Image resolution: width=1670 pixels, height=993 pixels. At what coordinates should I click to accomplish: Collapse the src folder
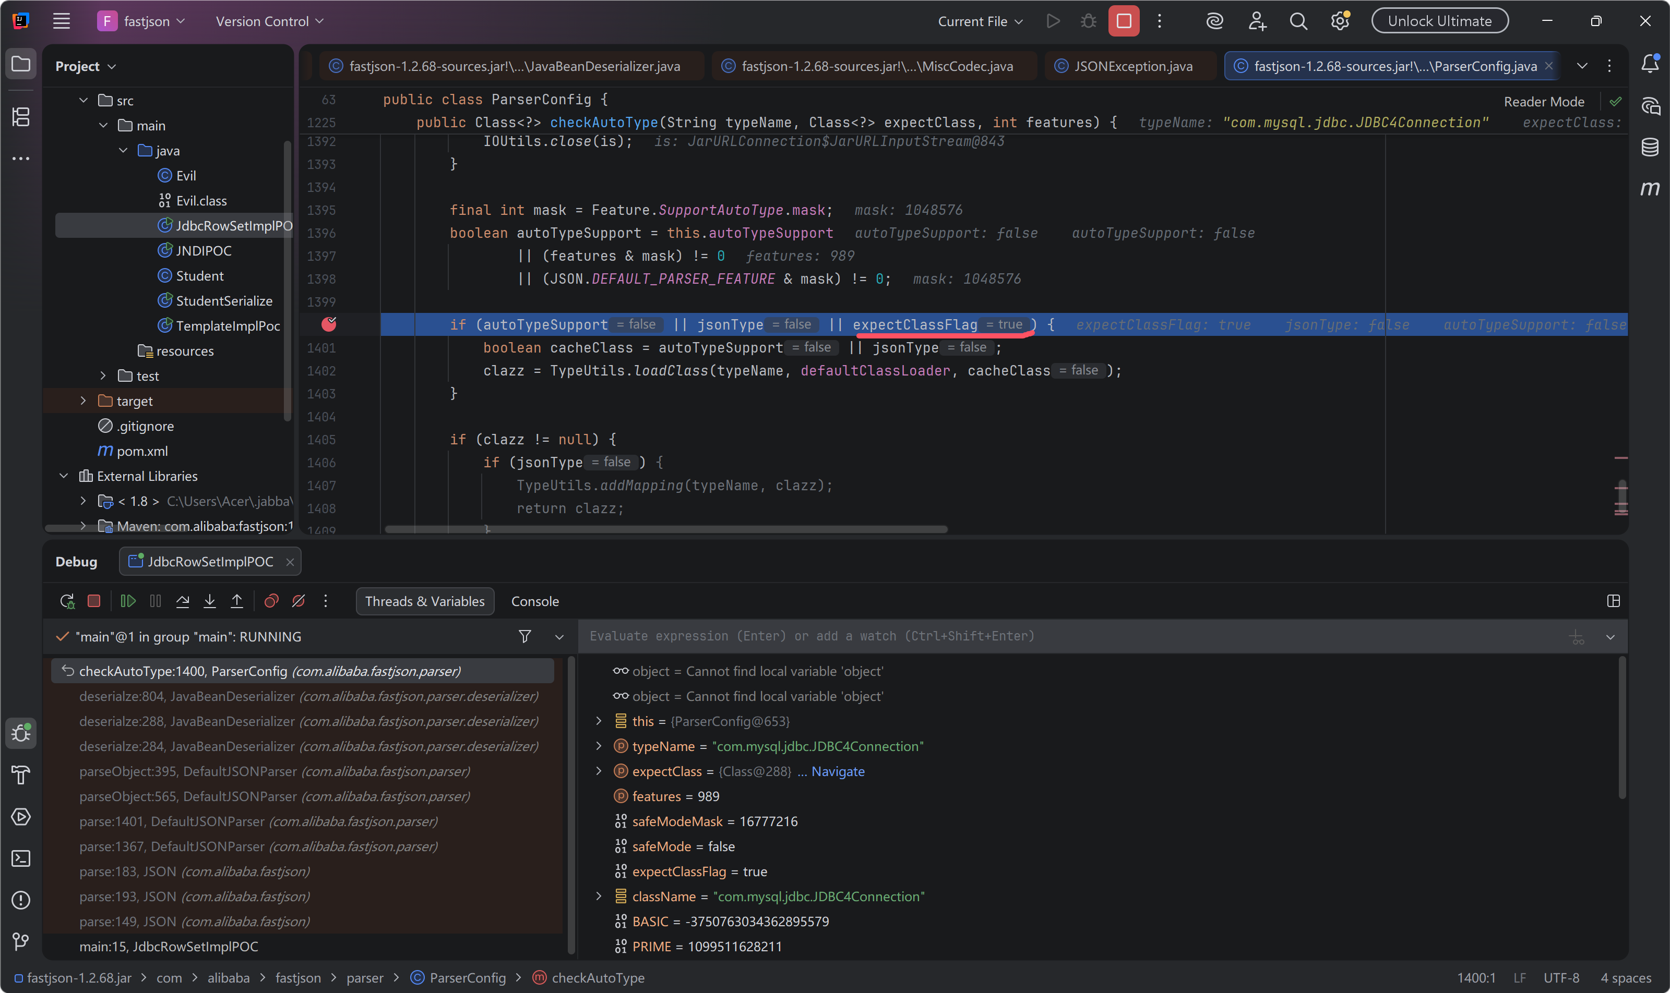coord(83,100)
